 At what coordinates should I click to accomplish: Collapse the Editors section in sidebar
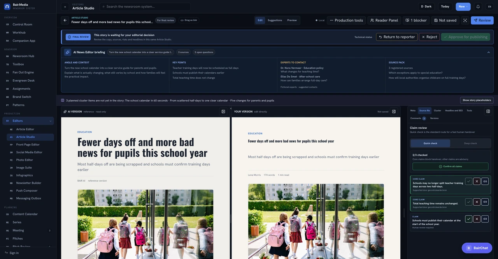50,121
